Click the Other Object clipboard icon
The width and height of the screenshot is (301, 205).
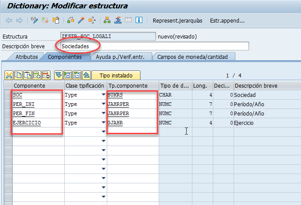(x=56, y=20)
